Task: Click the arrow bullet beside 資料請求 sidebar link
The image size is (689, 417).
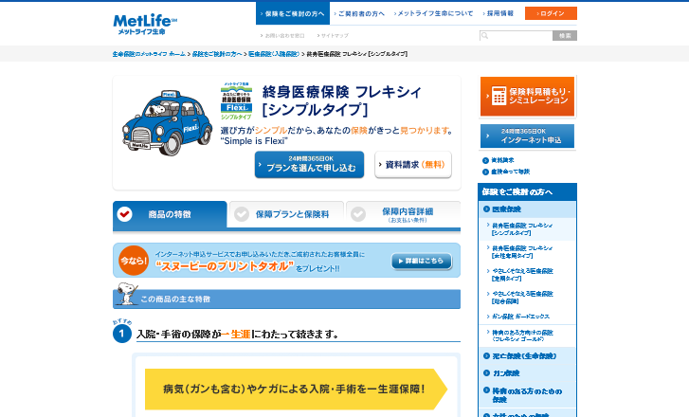Action: tap(485, 160)
